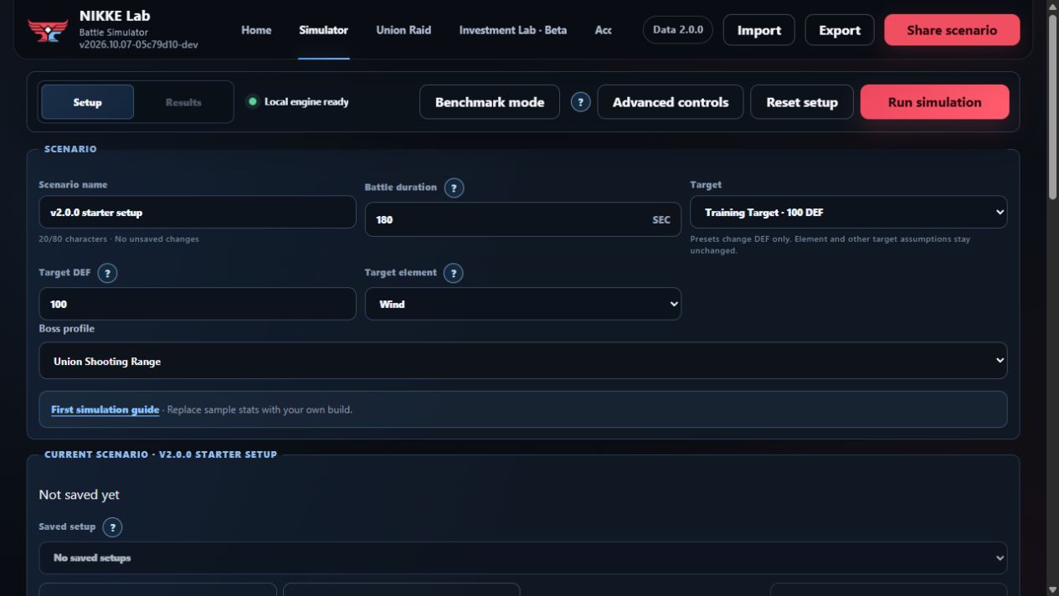Click the 'Not saved yet' status text

[79, 495]
